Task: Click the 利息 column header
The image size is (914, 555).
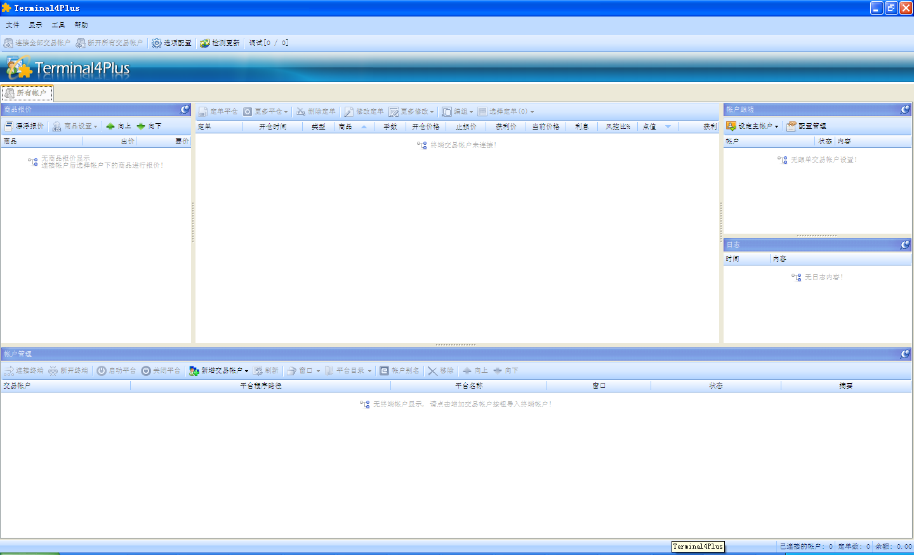Action: point(582,127)
